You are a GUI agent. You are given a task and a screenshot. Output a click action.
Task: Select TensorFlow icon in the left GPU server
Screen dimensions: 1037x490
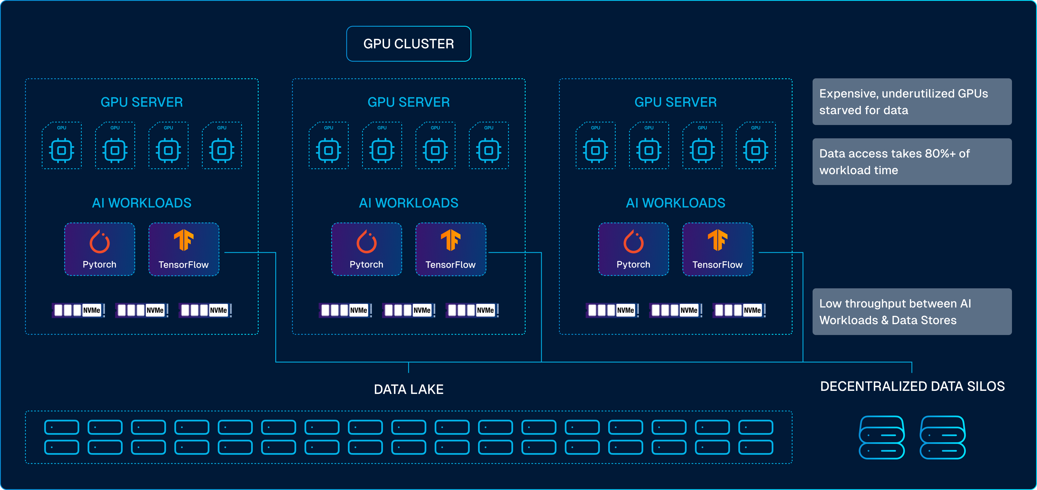point(184,249)
